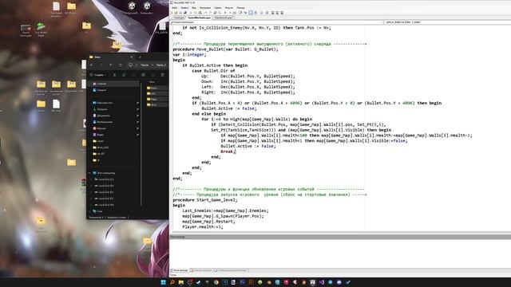511x287 pixels.
Task: Run the program with green arrow icon
Action: (x=225, y=13)
